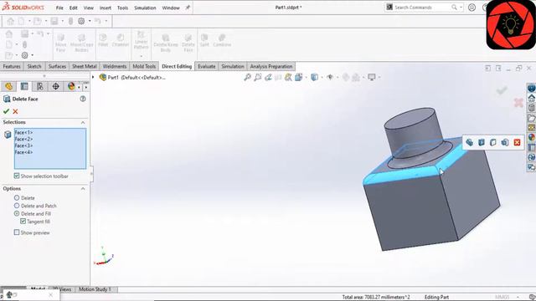Switch to Features ribbon tab
The height and width of the screenshot is (301, 536).
pyautogui.click(x=12, y=66)
